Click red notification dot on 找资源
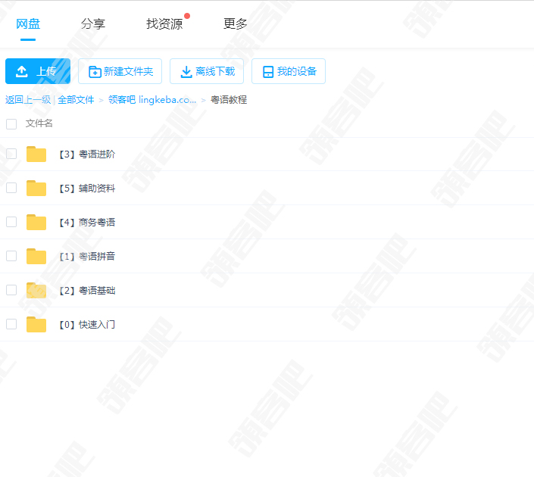This screenshot has height=477, width=534. pyautogui.click(x=187, y=16)
